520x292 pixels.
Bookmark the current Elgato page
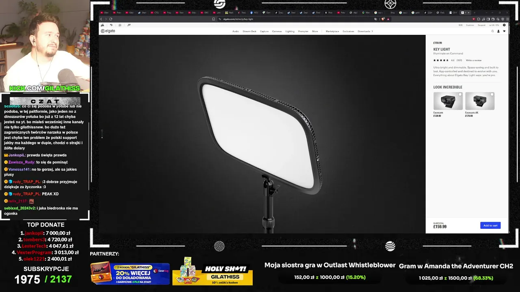coord(213,19)
